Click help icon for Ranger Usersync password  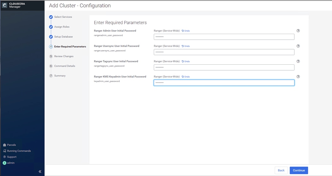coord(298,46)
